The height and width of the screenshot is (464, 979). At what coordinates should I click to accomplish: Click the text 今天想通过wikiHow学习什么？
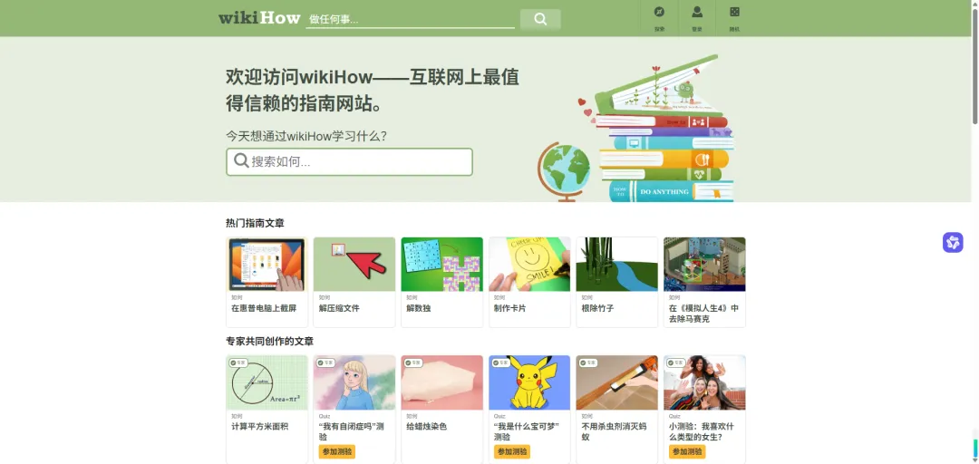click(x=306, y=136)
